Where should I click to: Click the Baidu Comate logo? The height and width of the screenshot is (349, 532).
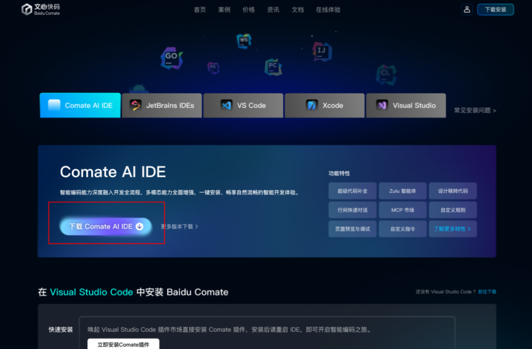click(x=41, y=9)
